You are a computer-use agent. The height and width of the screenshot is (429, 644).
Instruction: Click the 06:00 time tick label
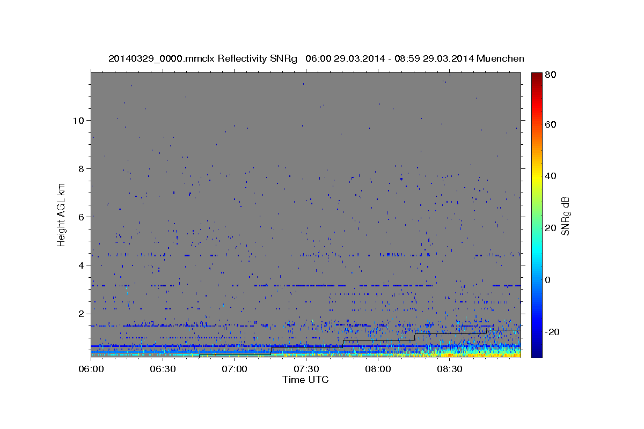click(91, 369)
